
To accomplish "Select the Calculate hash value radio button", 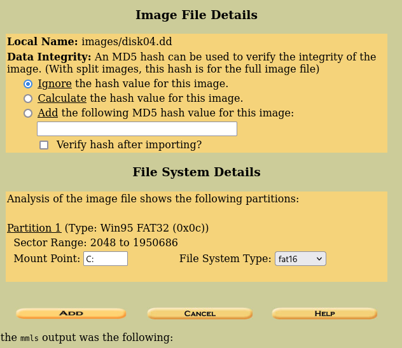I will point(28,99).
